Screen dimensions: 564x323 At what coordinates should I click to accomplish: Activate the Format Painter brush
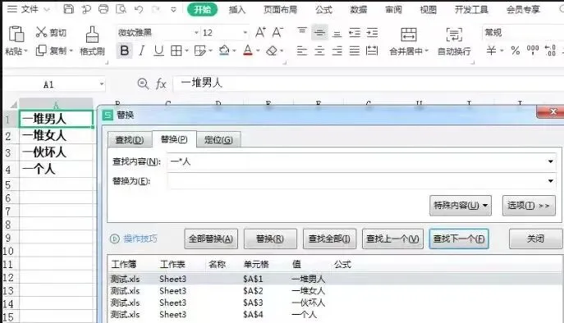tap(93, 35)
